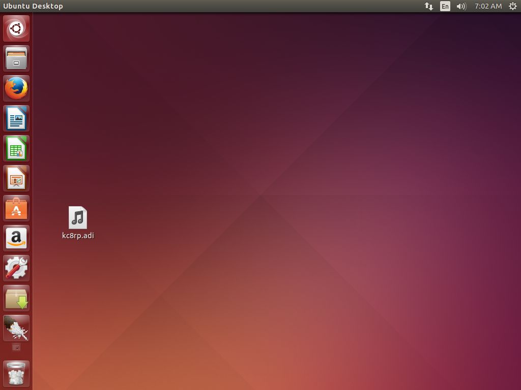
Task: Open the Trash bin
Action: tap(16, 374)
